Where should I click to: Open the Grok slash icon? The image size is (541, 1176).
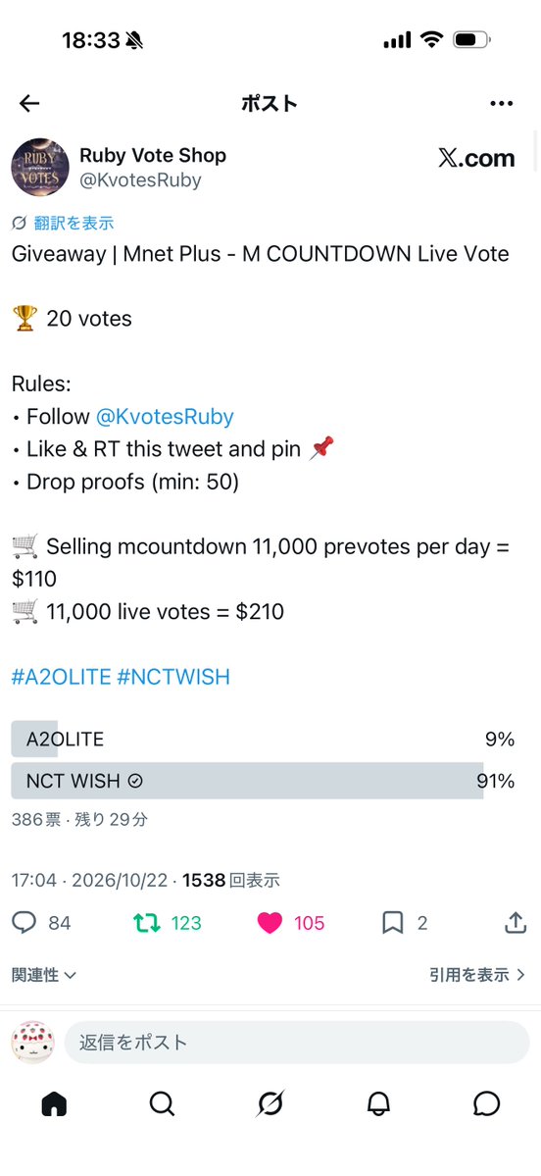[x=270, y=1104]
